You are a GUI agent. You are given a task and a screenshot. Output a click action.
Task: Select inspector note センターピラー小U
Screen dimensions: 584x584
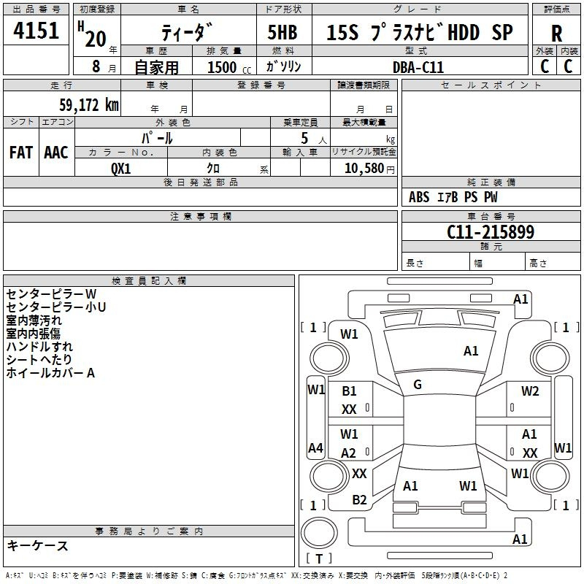pos(56,307)
